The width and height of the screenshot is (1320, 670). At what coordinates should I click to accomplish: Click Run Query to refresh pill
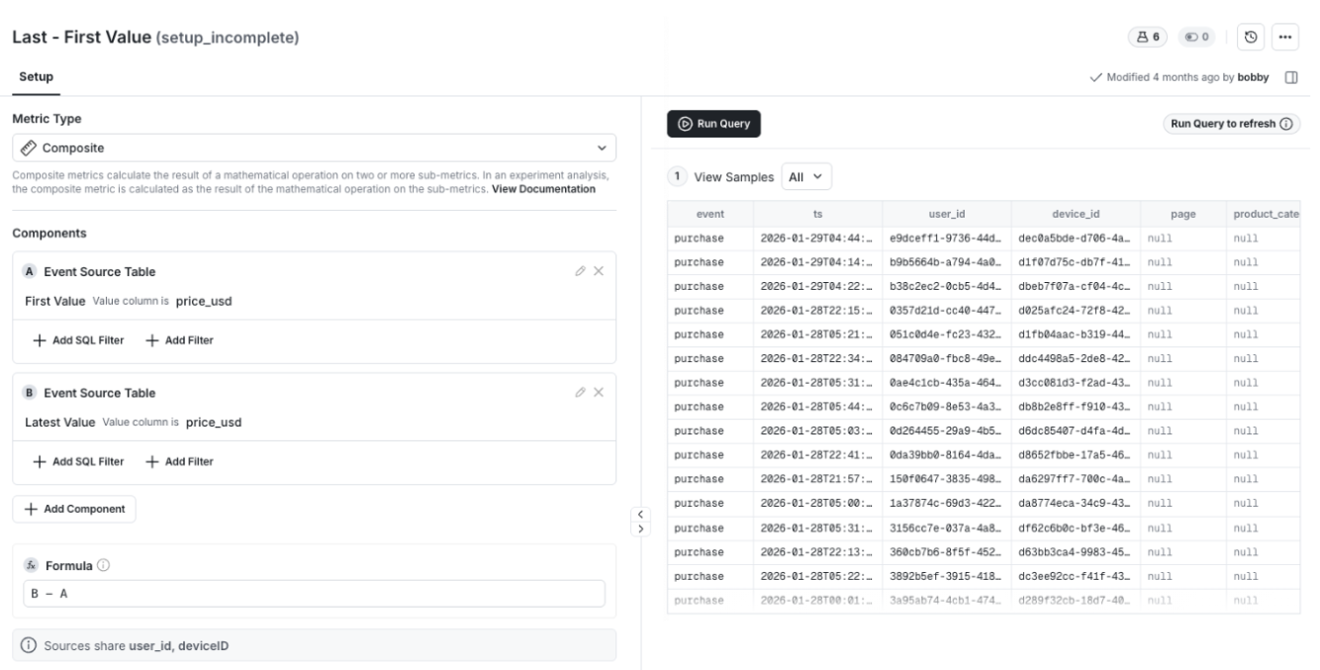click(x=1232, y=124)
